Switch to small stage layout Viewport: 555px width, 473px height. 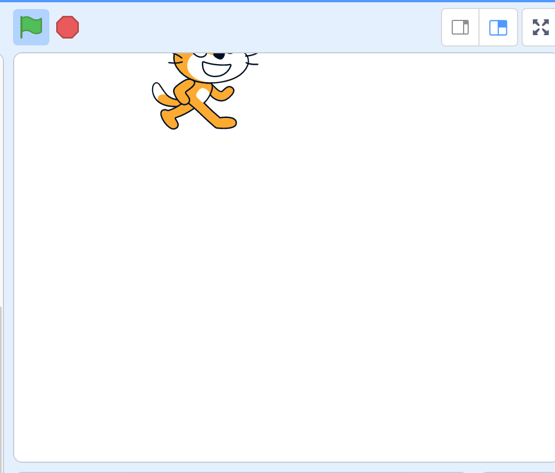(460, 27)
